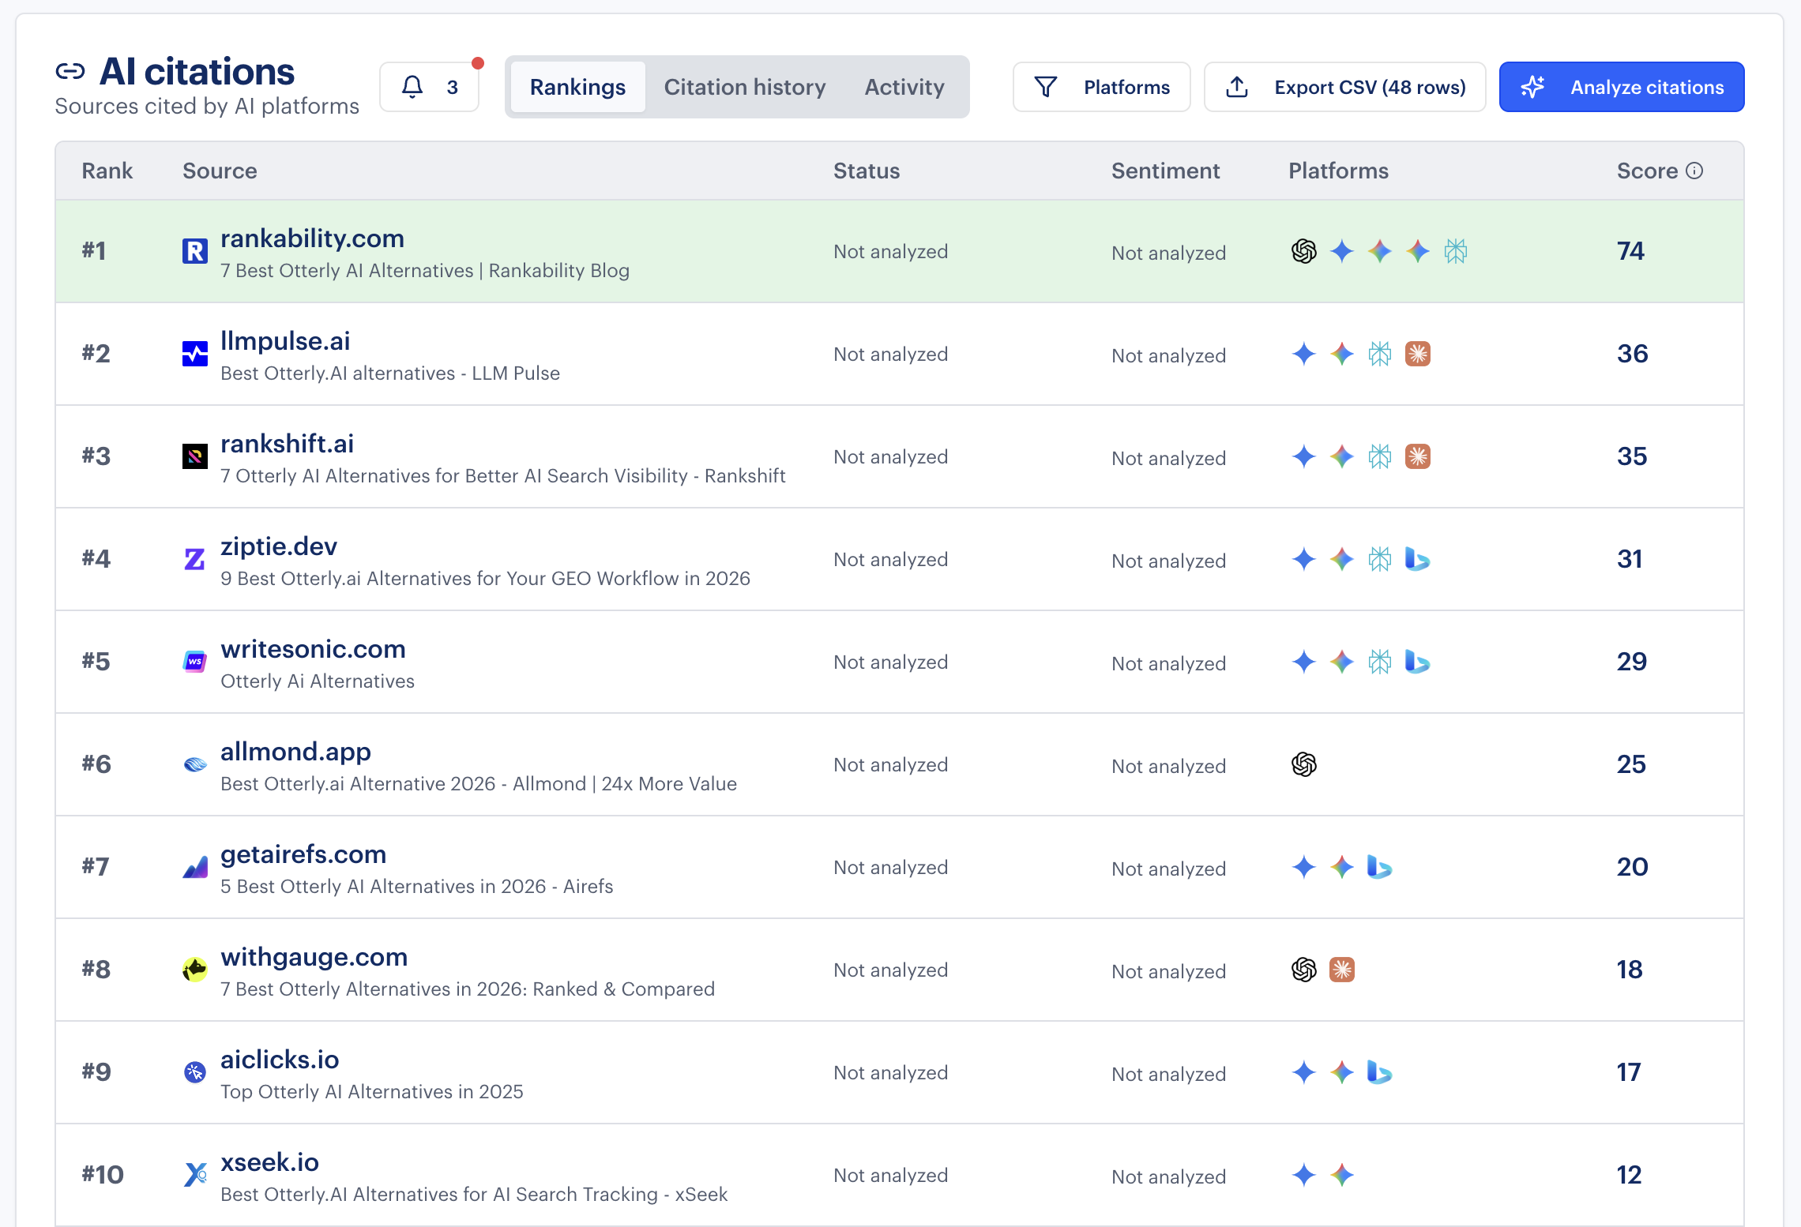Click score 18 for withgauge.com
The image size is (1801, 1227).
pyautogui.click(x=1630, y=970)
